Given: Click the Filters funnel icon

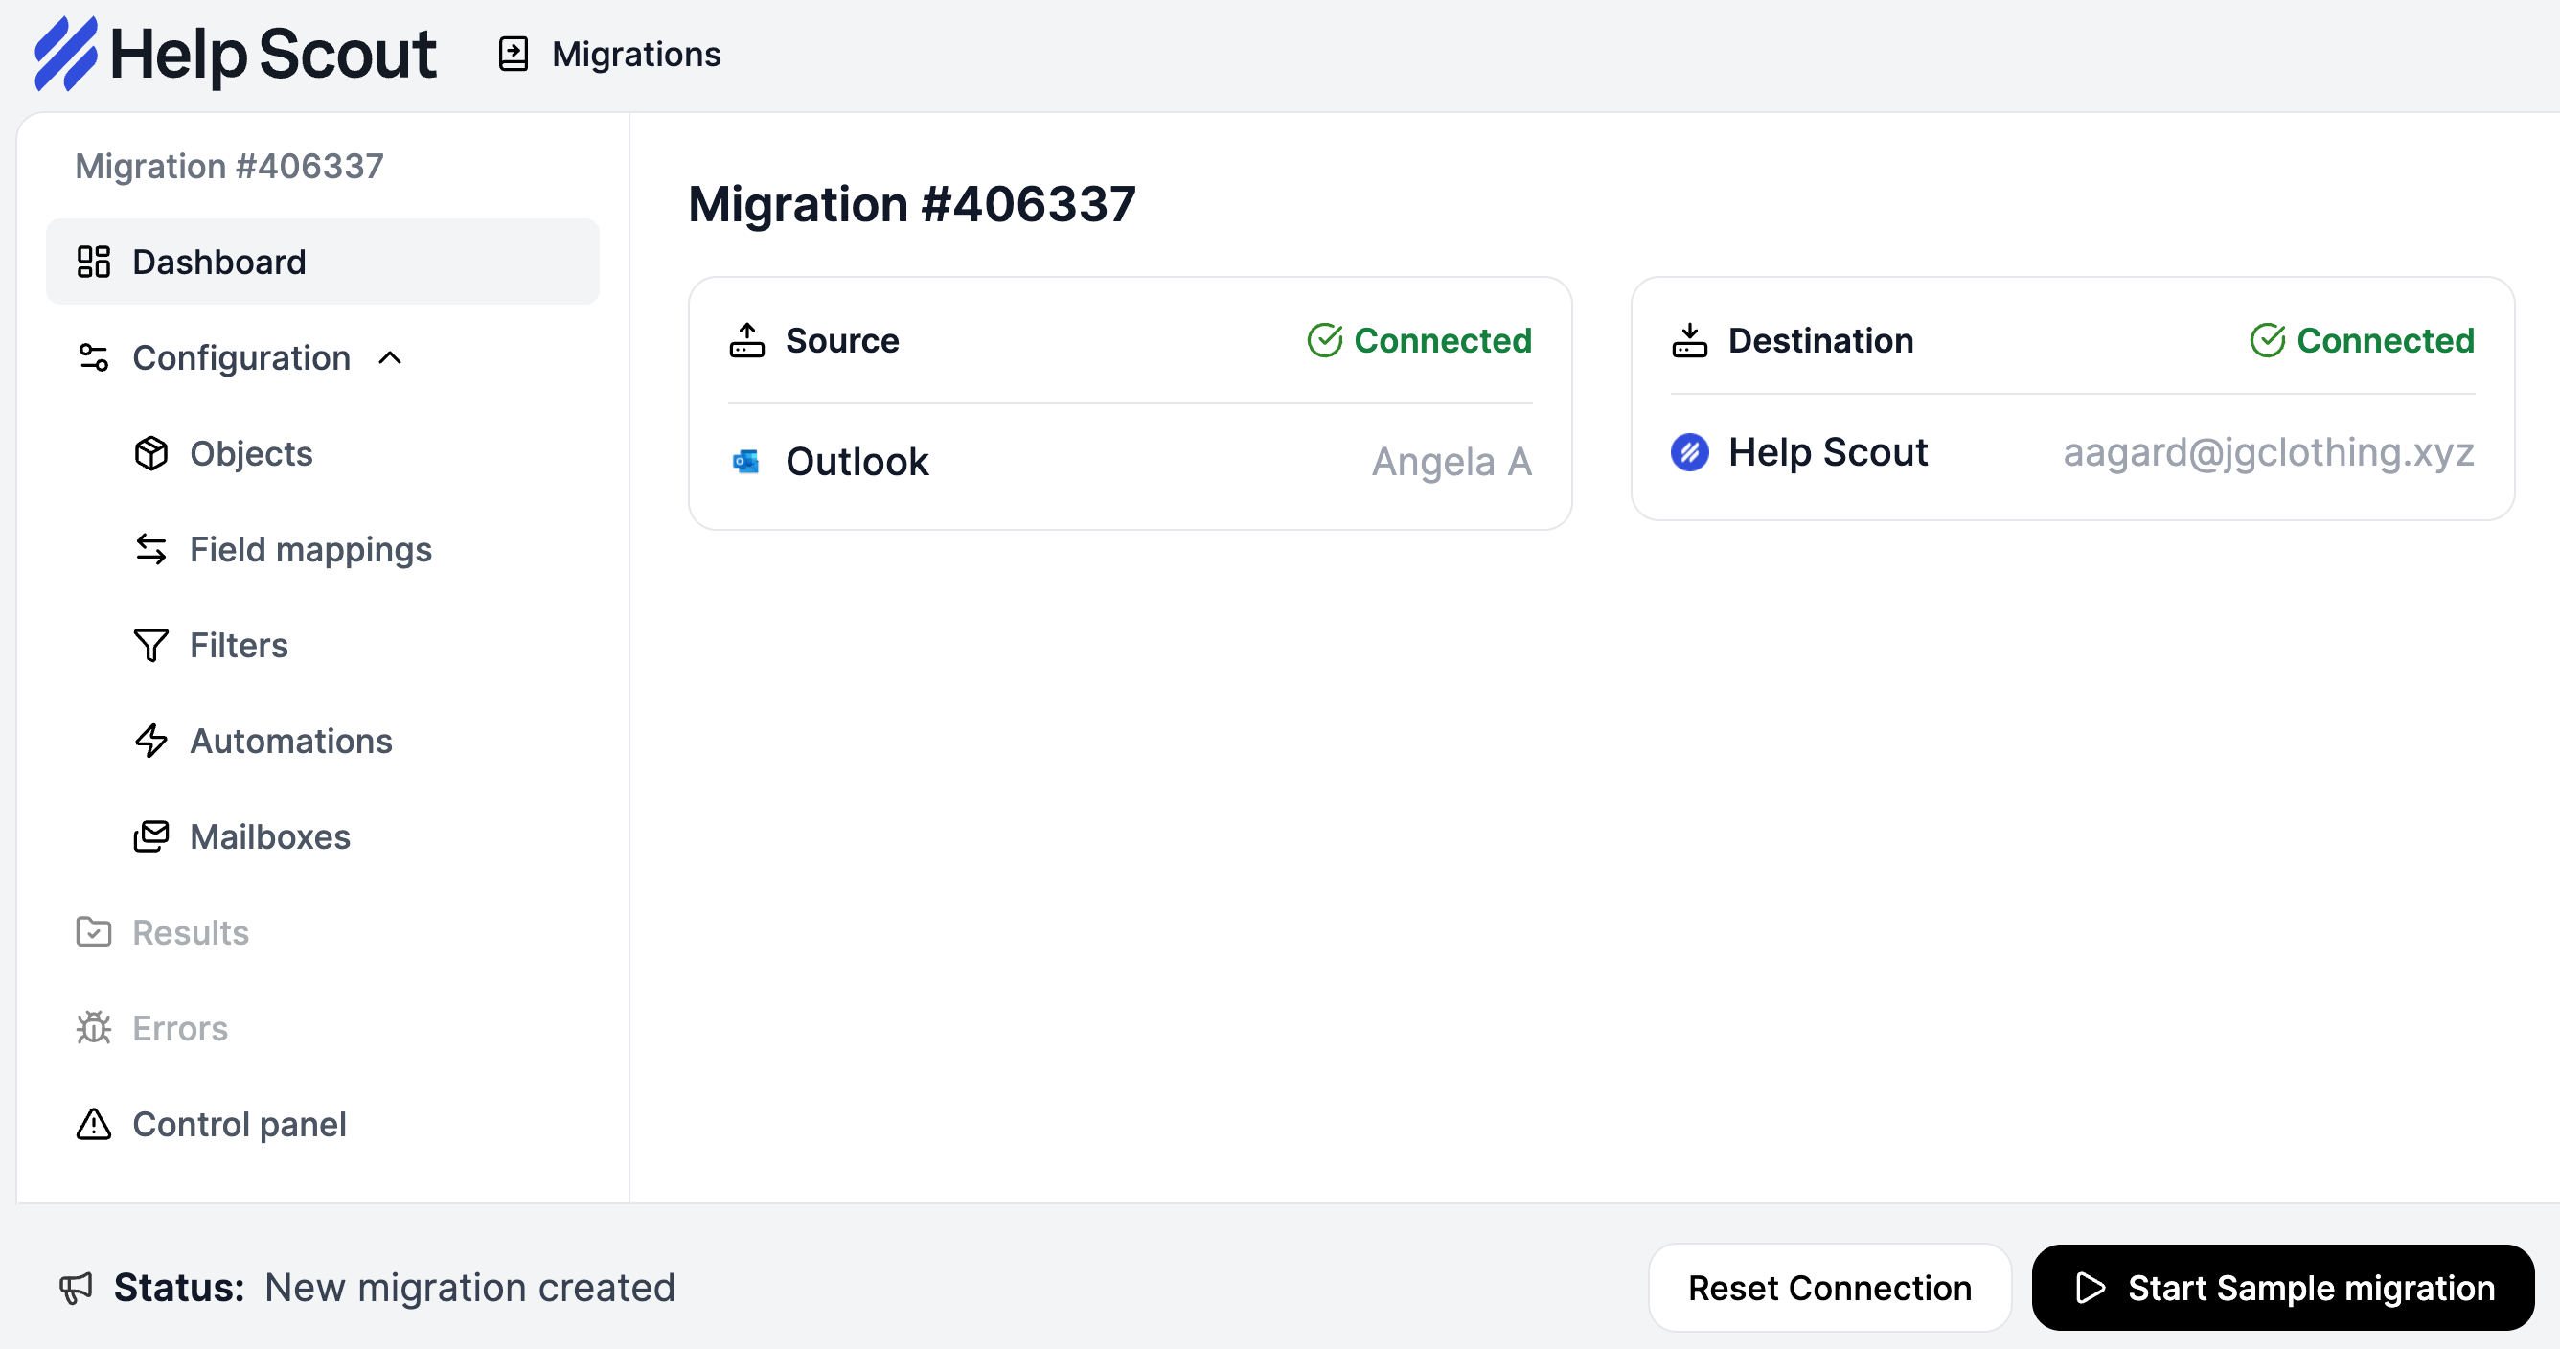Looking at the screenshot, I should [x=151, y=645].
